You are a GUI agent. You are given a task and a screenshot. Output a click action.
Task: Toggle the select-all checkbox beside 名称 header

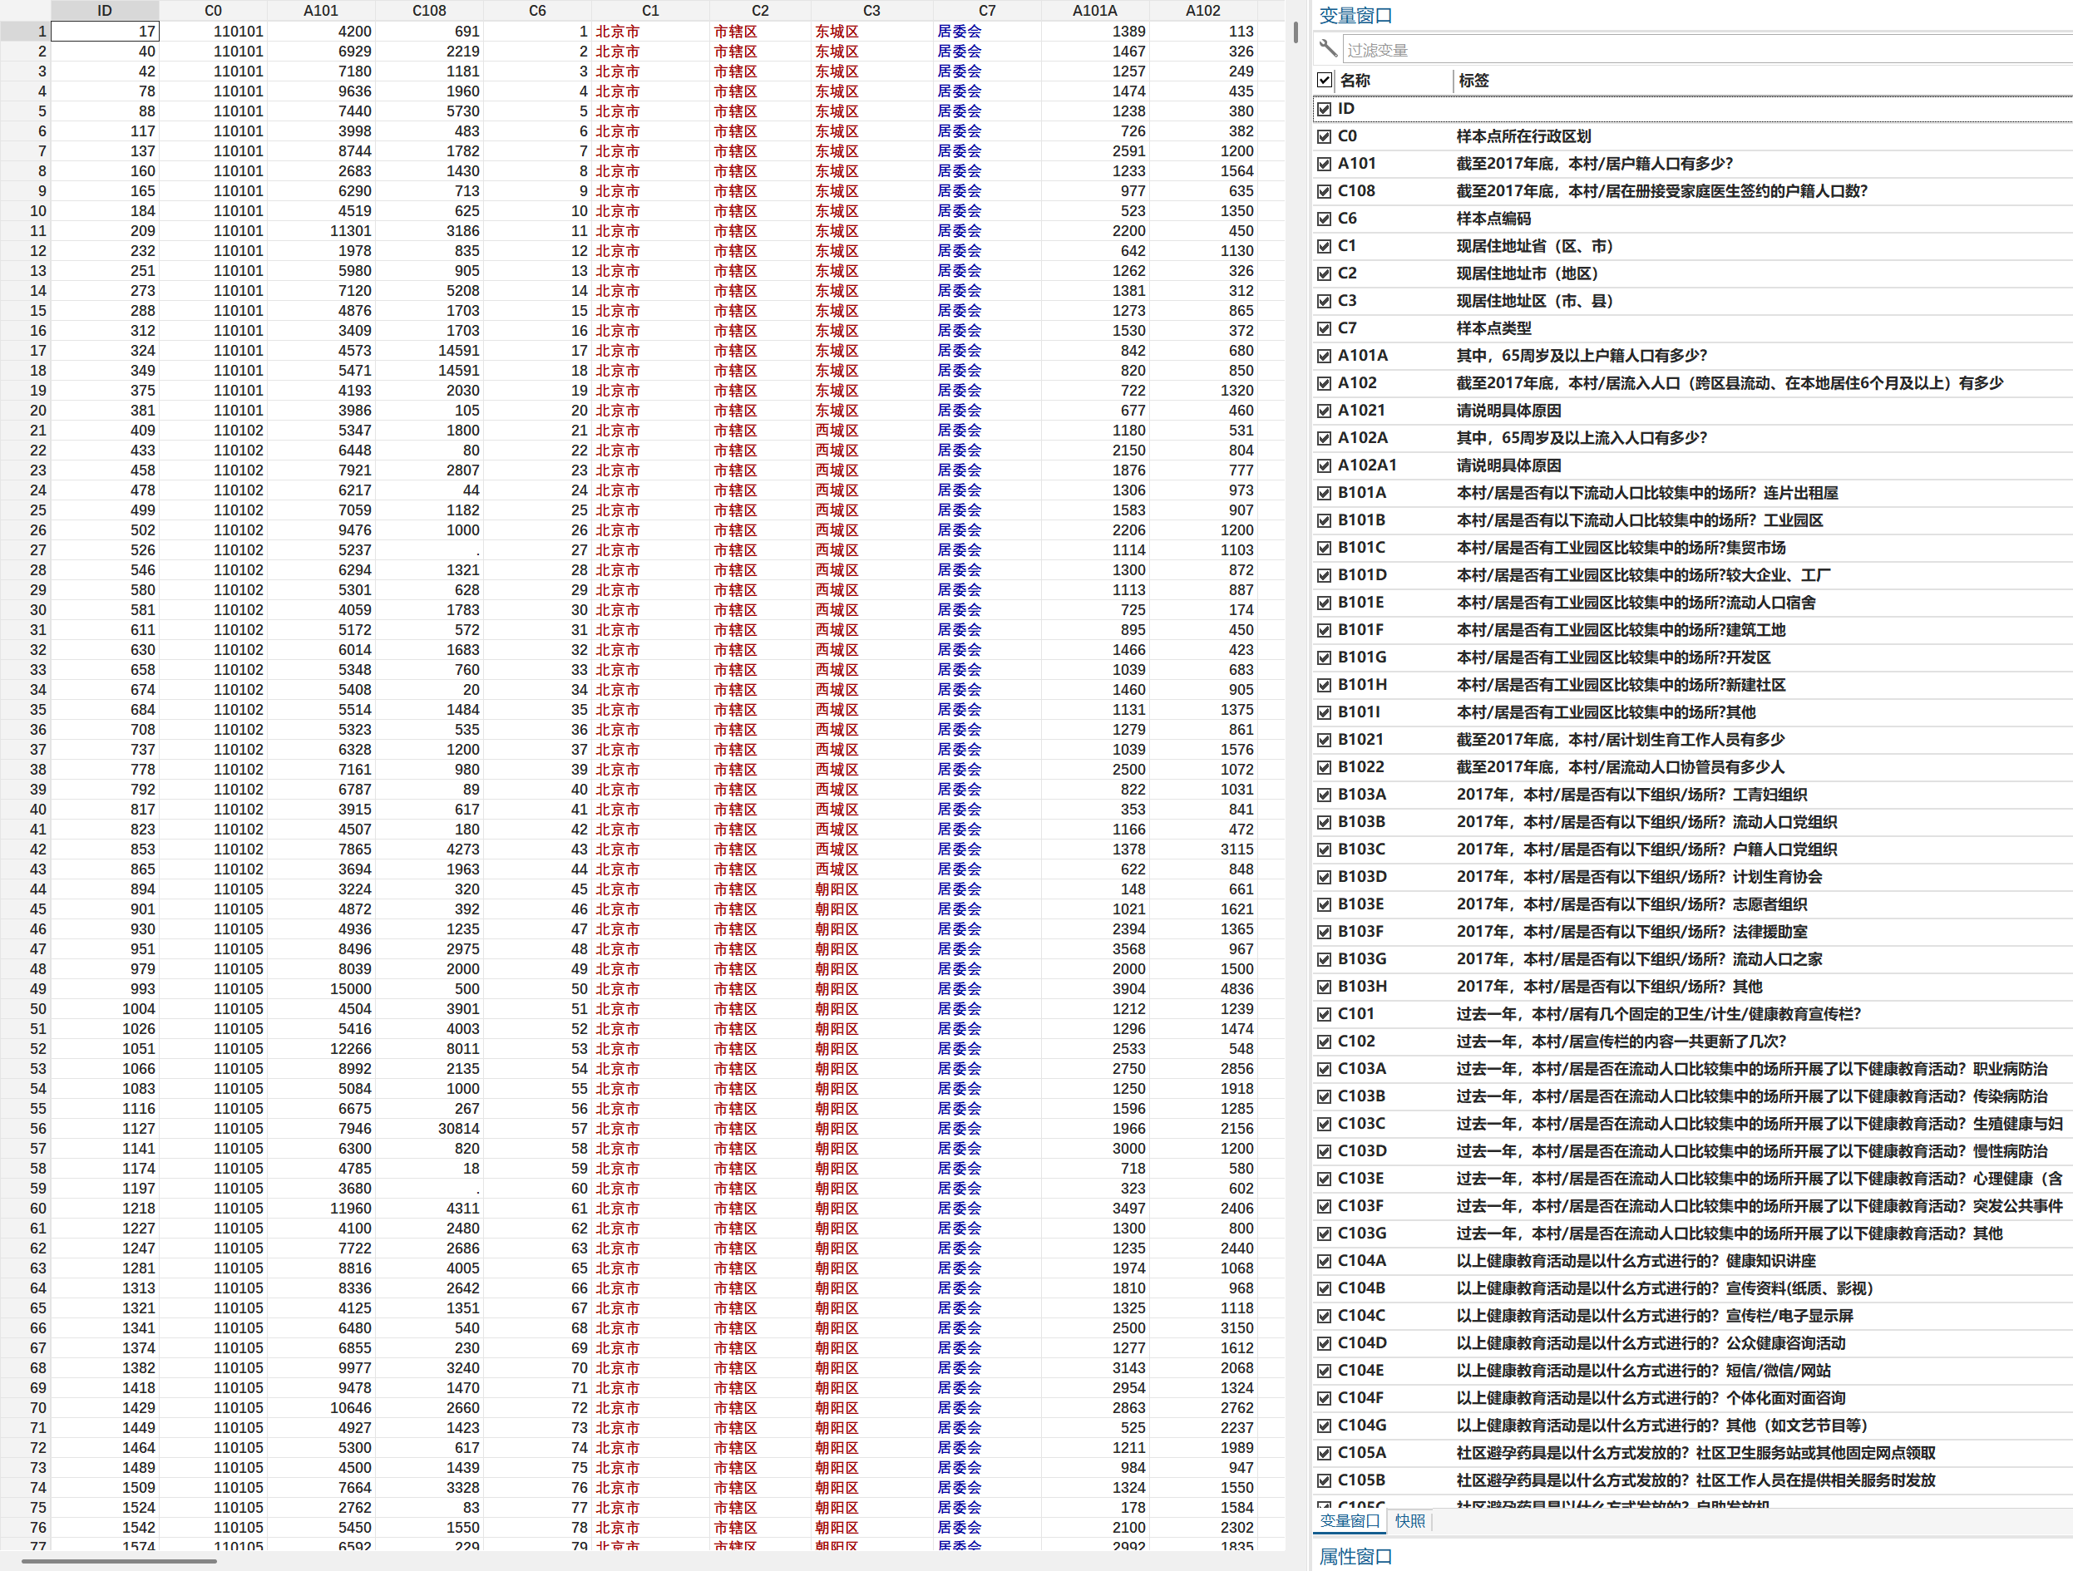coord(1324,81)
